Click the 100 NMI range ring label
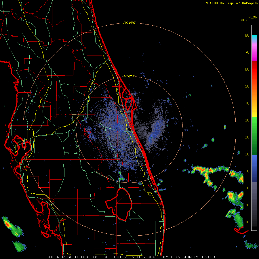259x259 pixels. click(129, 23)
